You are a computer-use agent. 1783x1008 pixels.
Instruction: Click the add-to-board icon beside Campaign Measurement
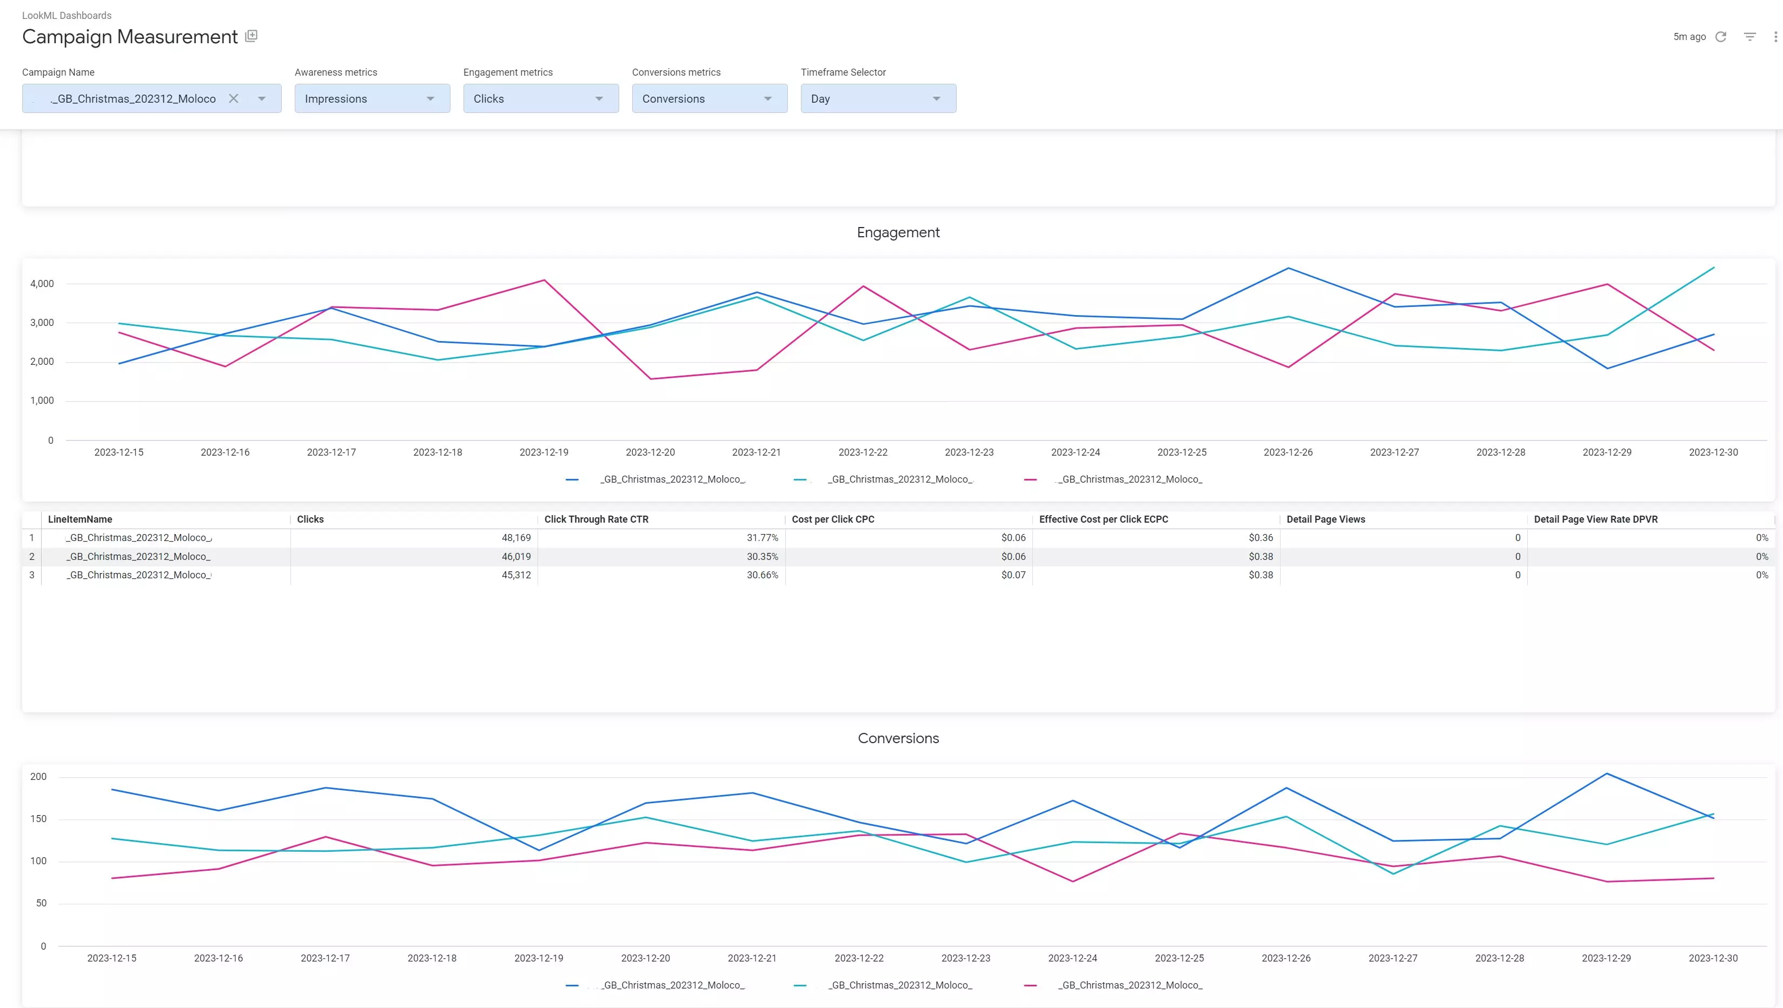[x=251, y=36]
